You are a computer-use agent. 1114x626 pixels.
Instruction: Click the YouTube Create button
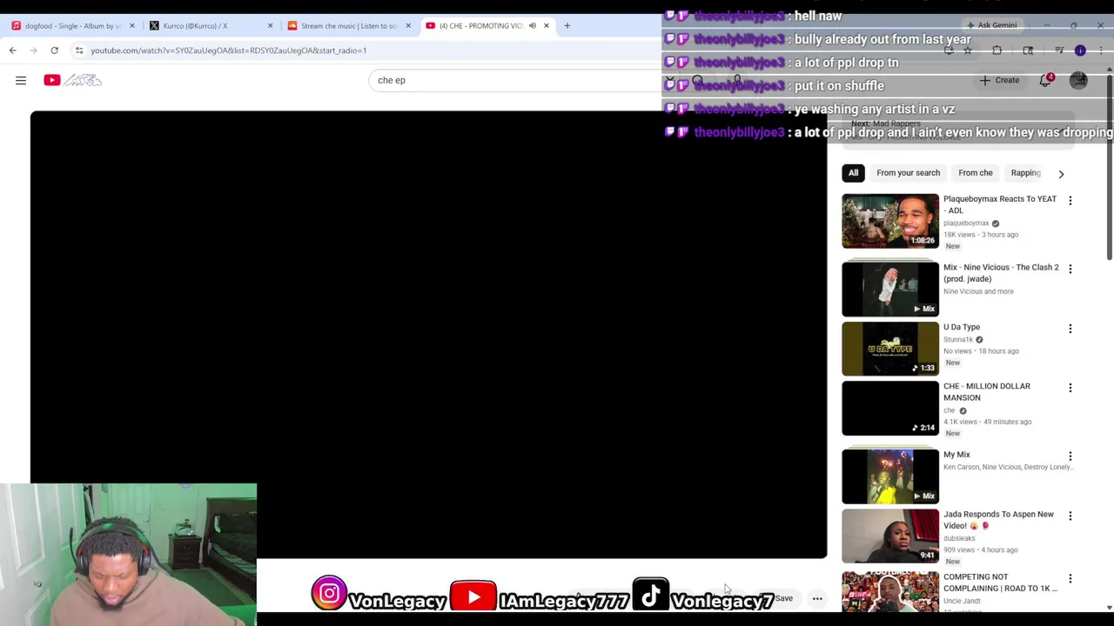point(999,80)
